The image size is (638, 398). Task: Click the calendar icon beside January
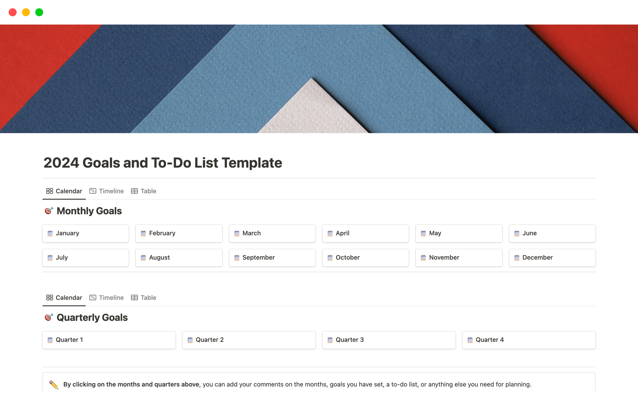(x=50, y=233)
